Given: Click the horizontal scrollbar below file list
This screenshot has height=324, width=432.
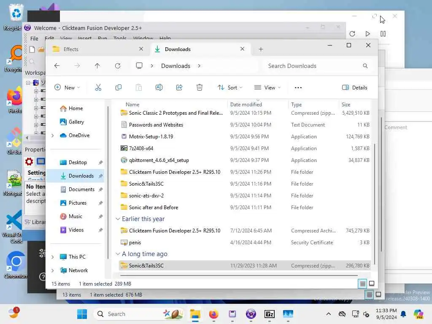Looking at the screenshot, I should [x=239, y=275].
